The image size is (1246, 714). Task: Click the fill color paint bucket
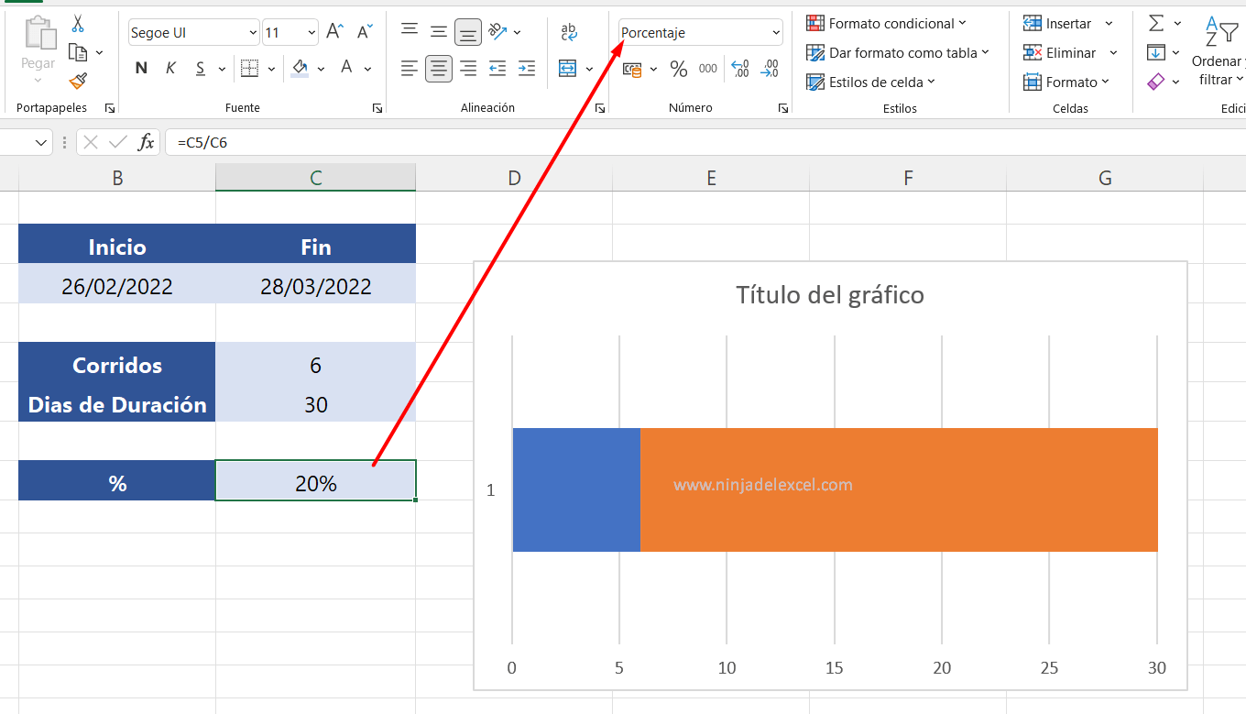coord(300,68)
